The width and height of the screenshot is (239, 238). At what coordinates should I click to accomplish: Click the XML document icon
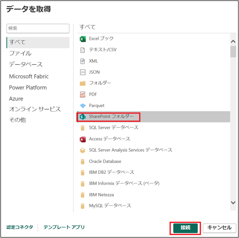click(x=82, y=61)
